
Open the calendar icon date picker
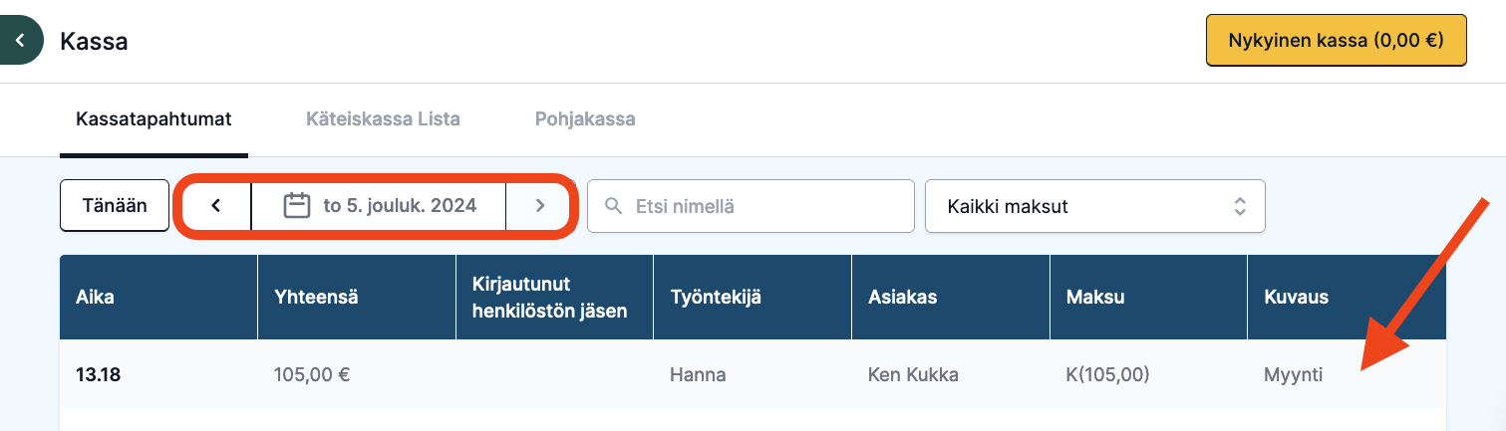pos(297,206)
